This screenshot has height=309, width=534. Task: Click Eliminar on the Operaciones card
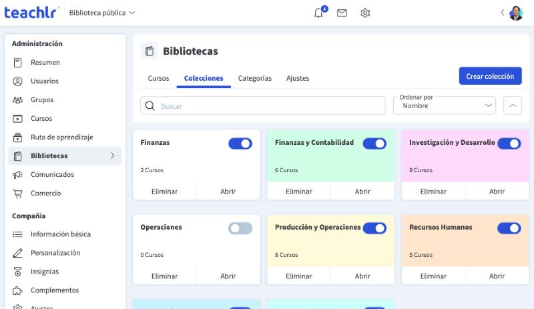[x=164, y=276]
